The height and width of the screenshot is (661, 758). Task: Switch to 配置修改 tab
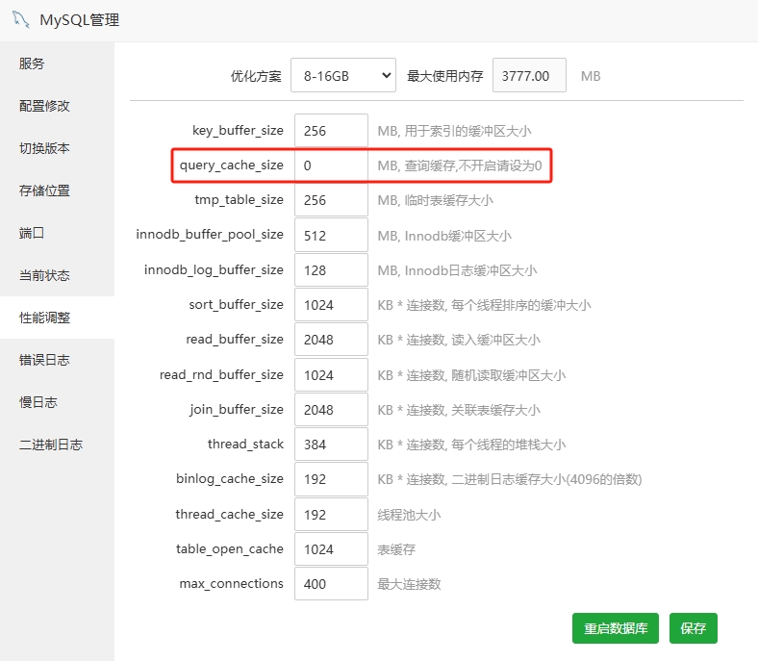(x=45, y=106)
